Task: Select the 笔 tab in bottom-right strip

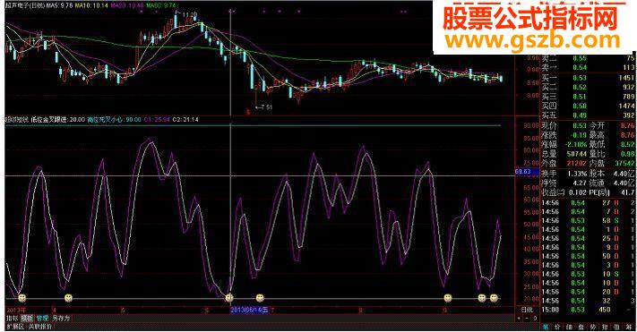Action: (x=546, y=327)
